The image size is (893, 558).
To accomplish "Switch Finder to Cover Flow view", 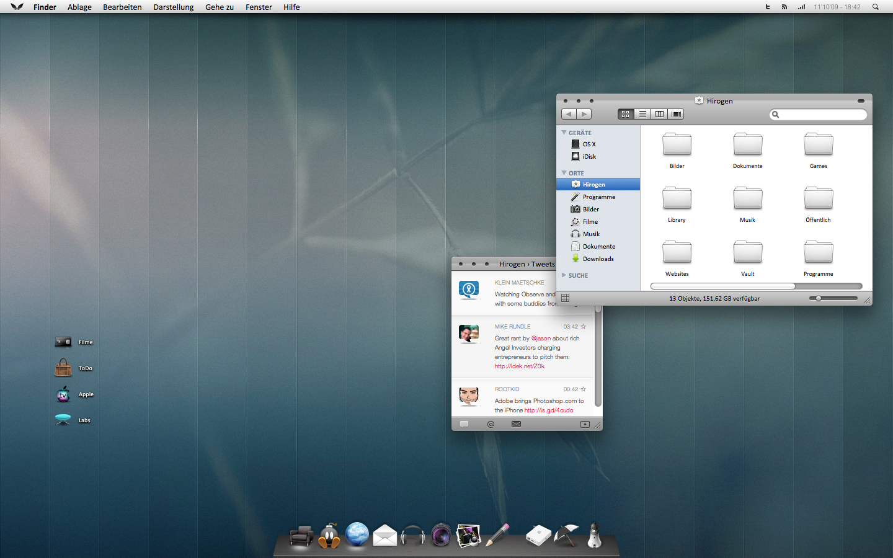I will (x=676, y=114).
